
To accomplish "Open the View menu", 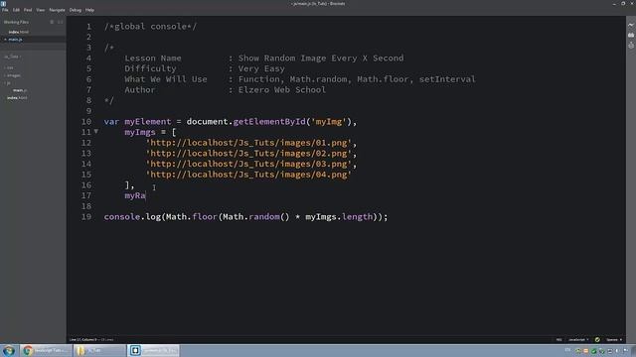I will tap(41, 10).
